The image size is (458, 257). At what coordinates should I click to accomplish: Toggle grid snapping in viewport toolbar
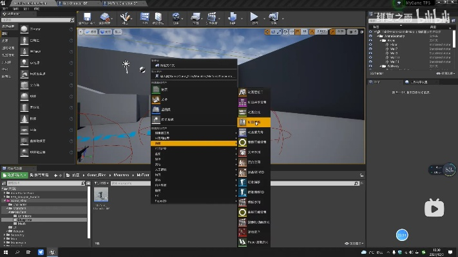click(298, 31)
